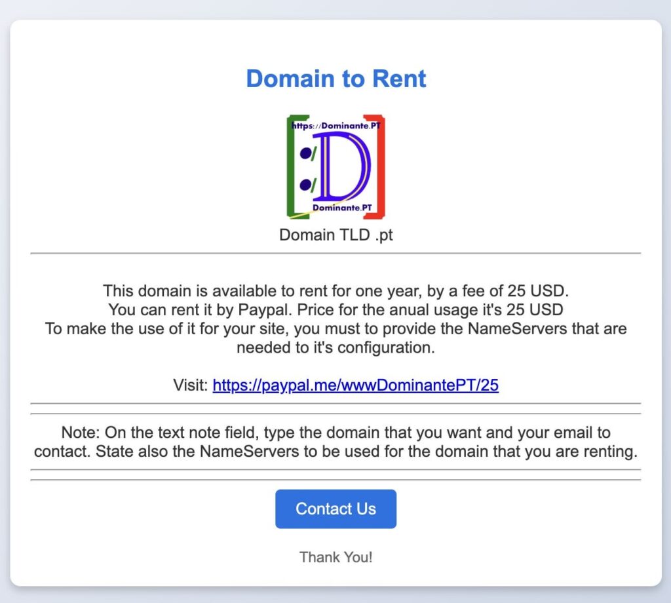Click the Dominante.PT logo image

click(336, 166)
